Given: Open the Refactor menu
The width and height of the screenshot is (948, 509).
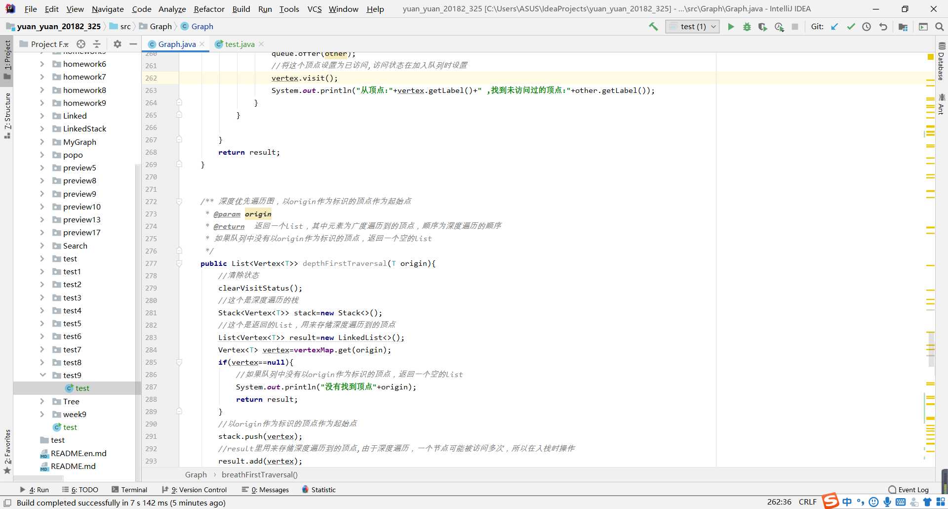Looking at the screenshot, I should click(x=209, y=9).
